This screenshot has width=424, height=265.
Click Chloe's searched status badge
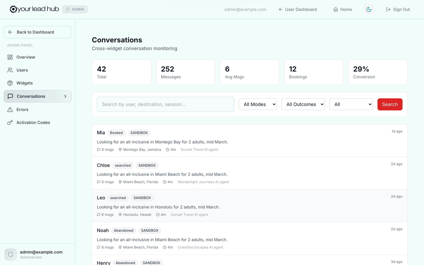click(x=123, y=165)
